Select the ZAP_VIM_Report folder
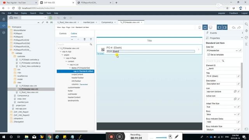This screenshot has height=140, width=249. point(21,112)
